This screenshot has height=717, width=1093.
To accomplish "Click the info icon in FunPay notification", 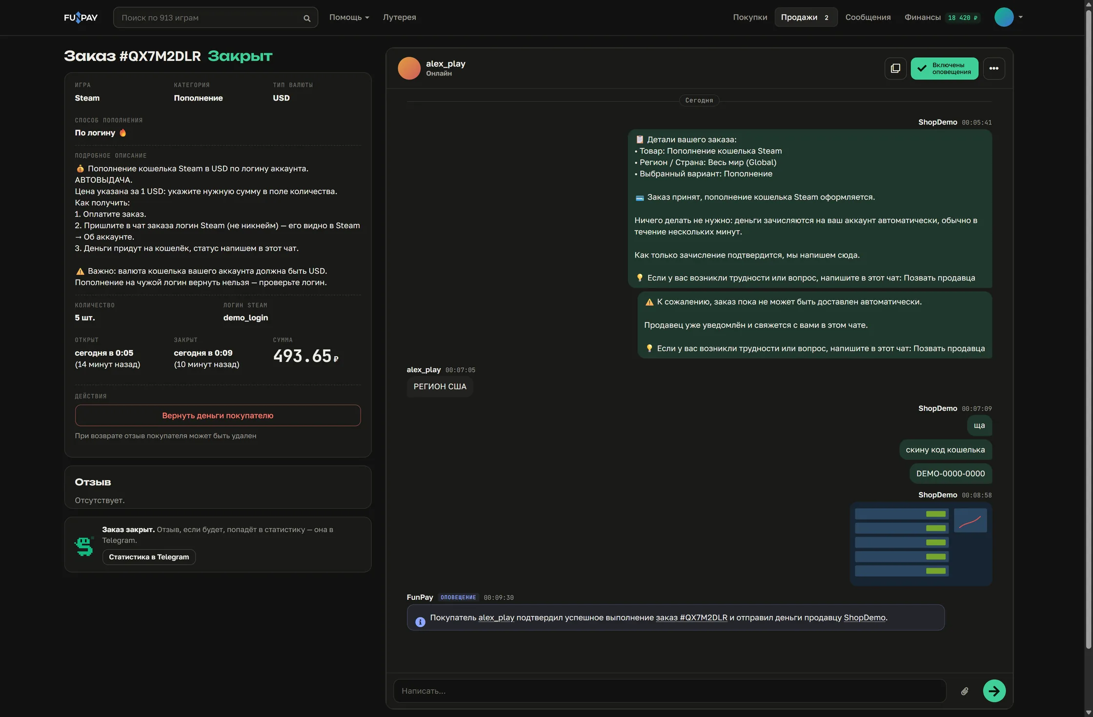I will pos(420,622).
